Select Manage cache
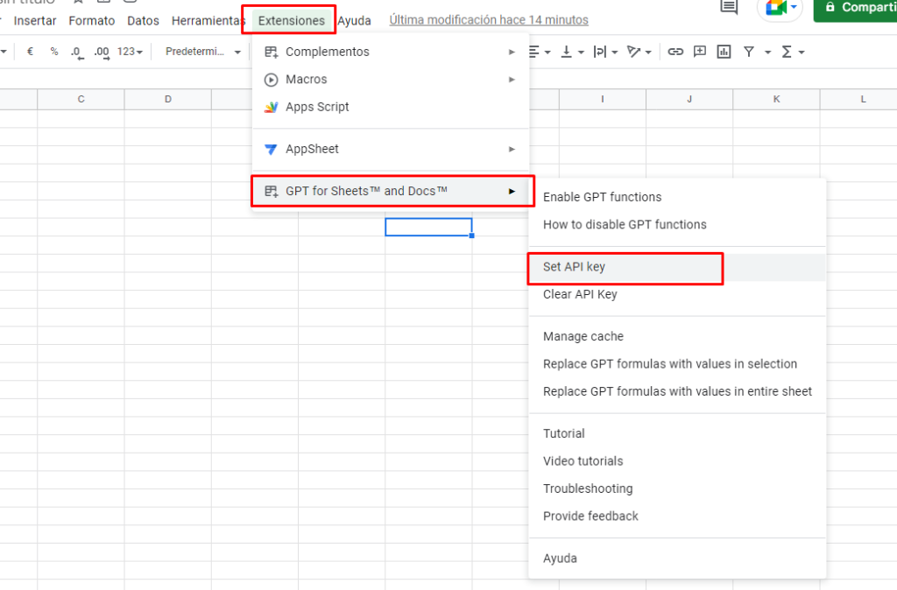Screen dimensions: 897x590 [x=677, y=336]
